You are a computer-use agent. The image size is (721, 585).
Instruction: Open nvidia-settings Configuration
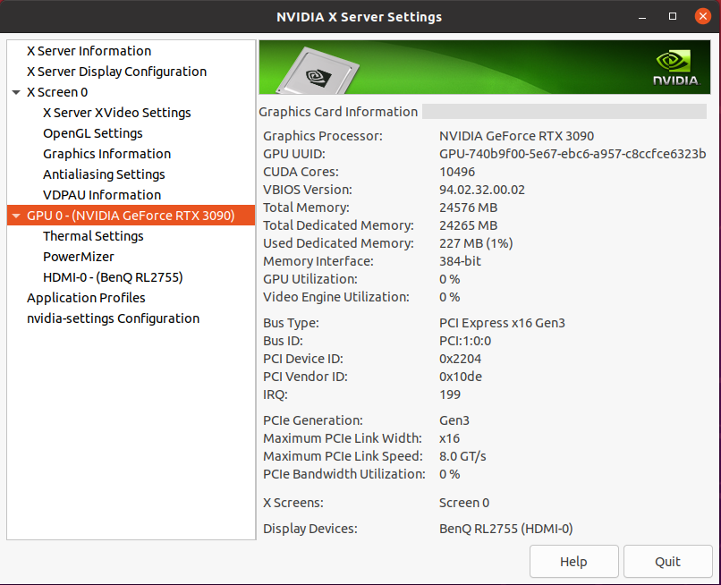pyautogui.click(x=113, y=318)
